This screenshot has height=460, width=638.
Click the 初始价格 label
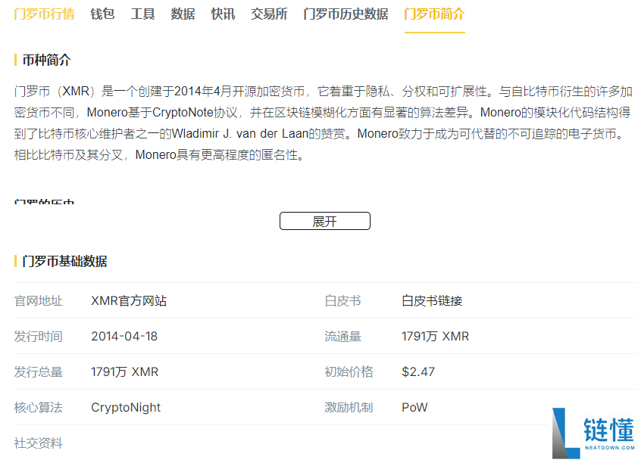point(349,371)
